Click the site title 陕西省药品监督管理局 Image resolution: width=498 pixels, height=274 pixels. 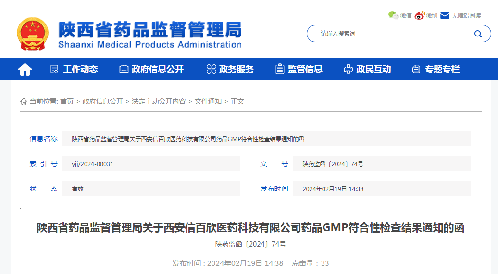point(150,30)
